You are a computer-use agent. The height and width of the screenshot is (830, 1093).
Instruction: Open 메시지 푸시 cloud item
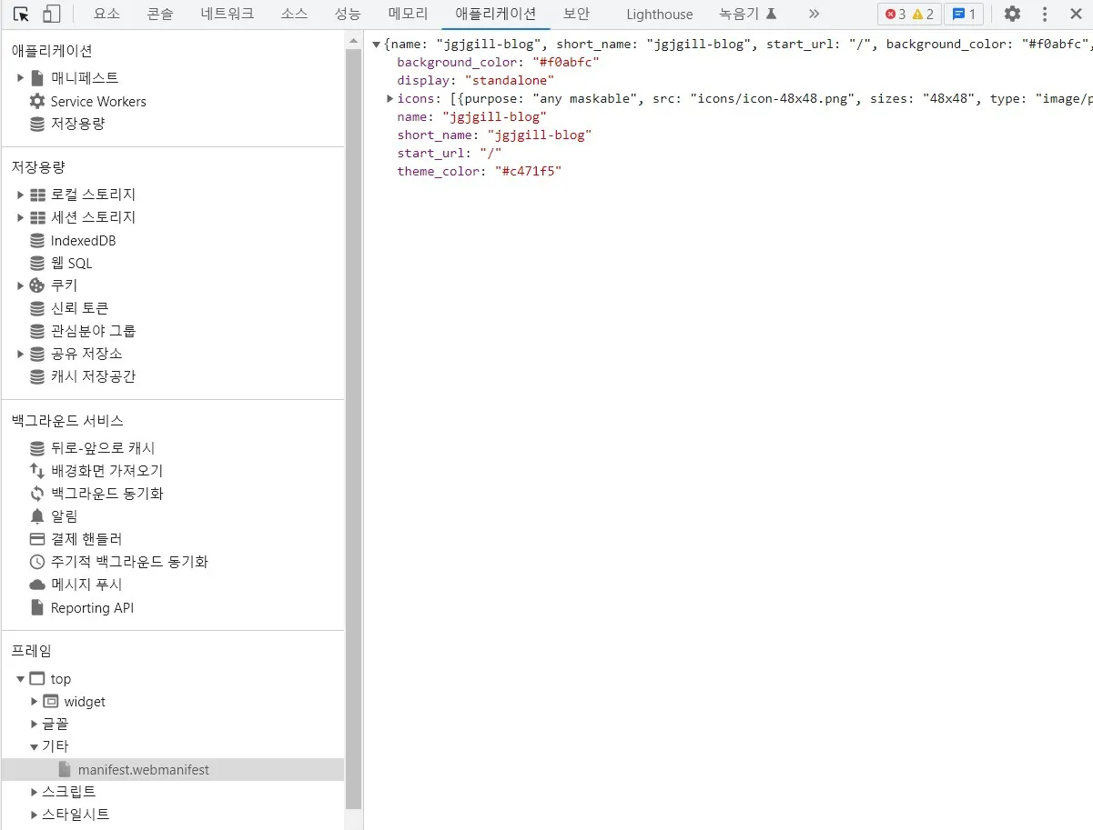tap(86, 585)
